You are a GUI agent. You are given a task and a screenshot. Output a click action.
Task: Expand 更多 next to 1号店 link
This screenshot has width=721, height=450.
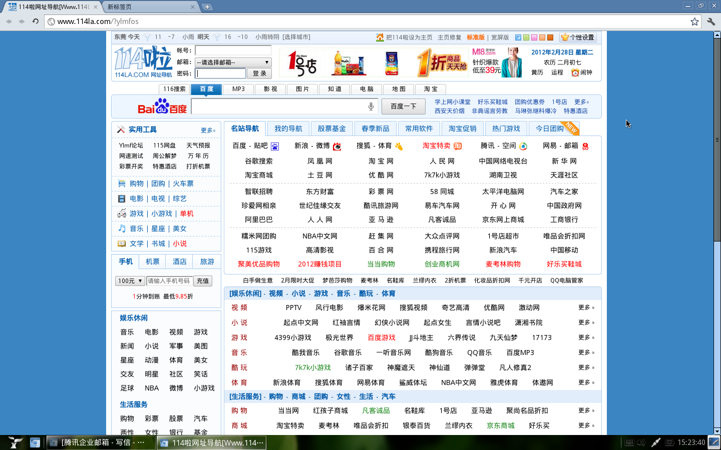coord(582,102)
